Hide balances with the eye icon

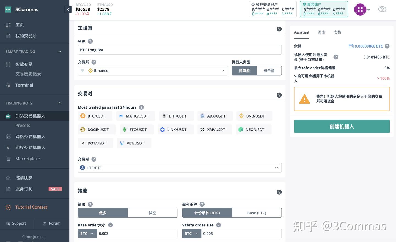(382, 9)
